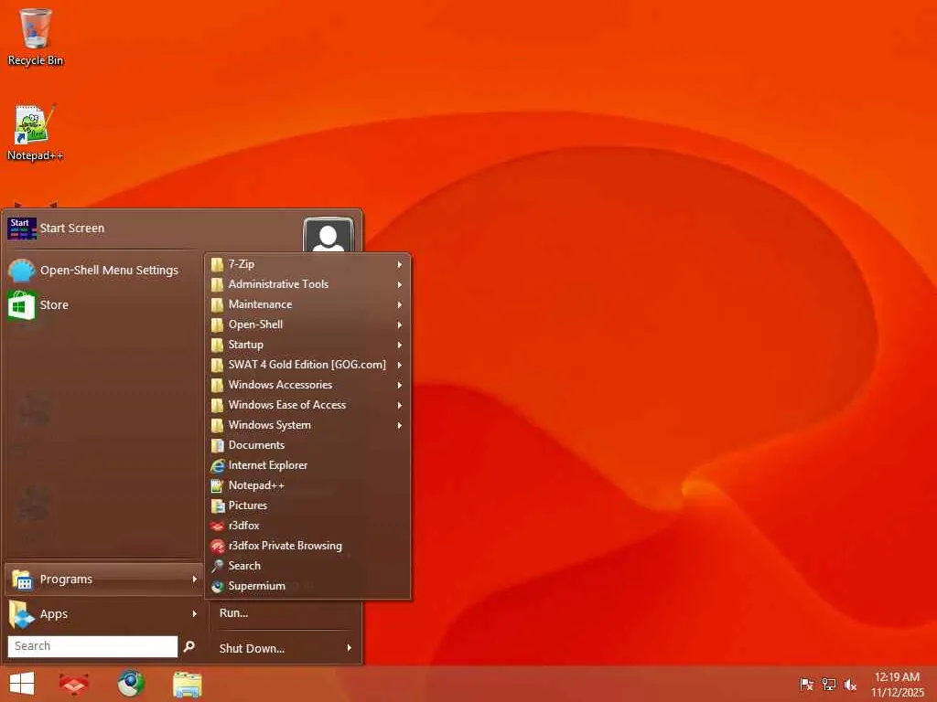
Task: Expand the Windows Accessories submenu arrow
Action: click(x=399, y=385)
